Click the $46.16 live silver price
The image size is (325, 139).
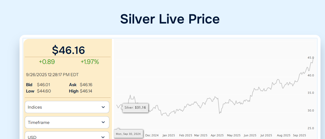point(68,50)
